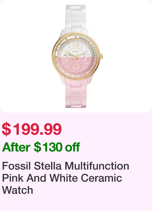Open the Fossil Stella watch product image
Screen dimensions: 152x211
coord(76,56)
